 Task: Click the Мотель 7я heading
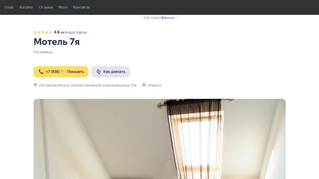point(57,42)
